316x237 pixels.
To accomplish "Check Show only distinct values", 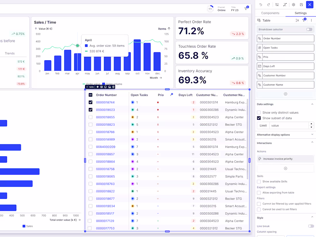I will [259, 112].
